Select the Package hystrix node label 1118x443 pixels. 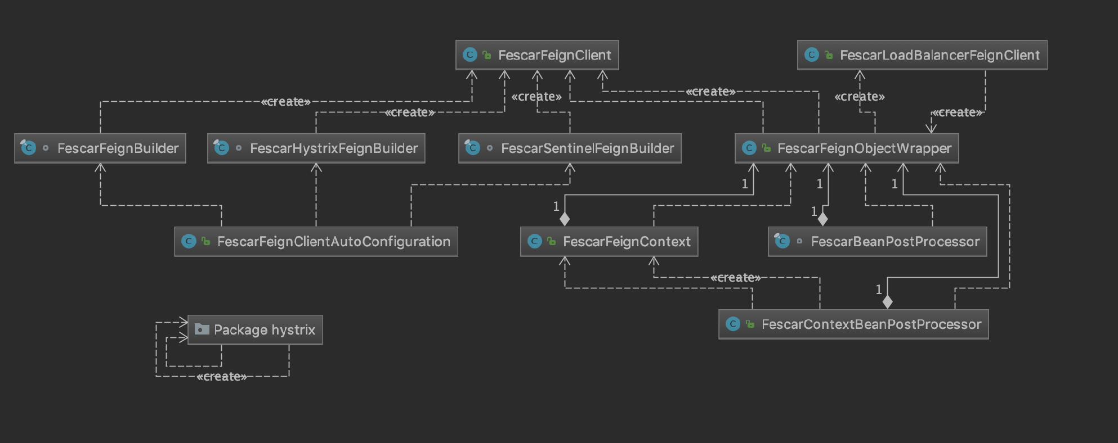tap(264, 330)
